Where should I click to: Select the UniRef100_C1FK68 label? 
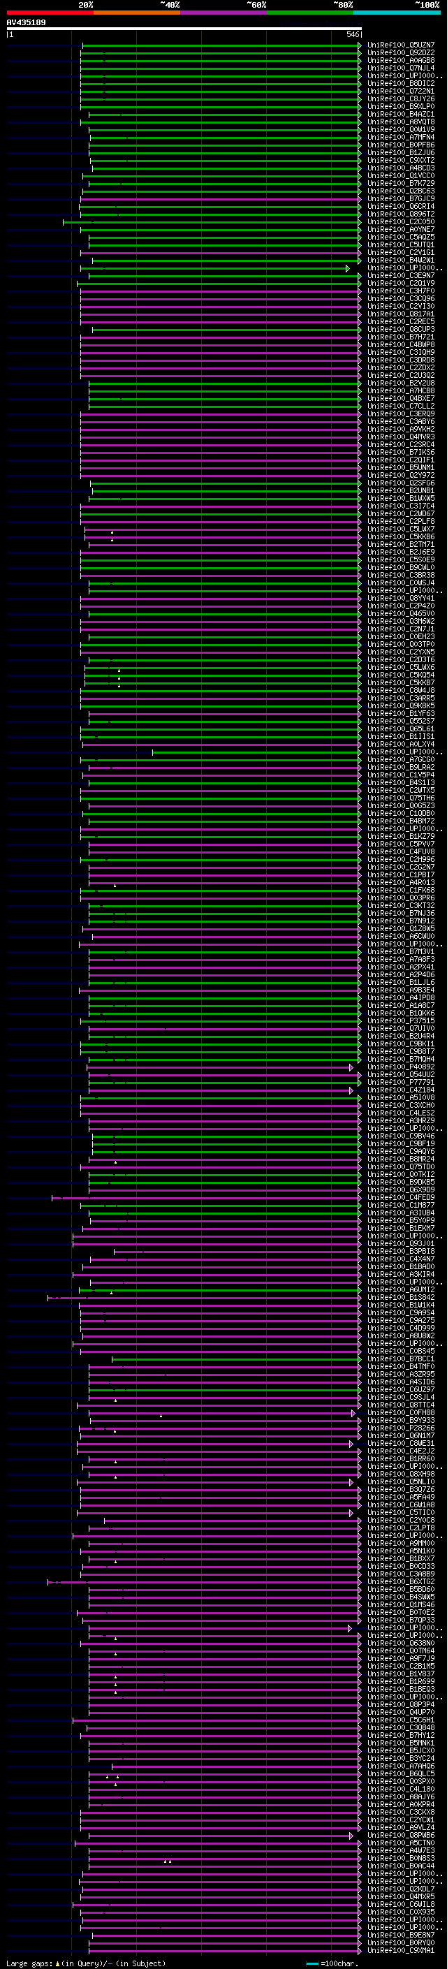[401, 891]
